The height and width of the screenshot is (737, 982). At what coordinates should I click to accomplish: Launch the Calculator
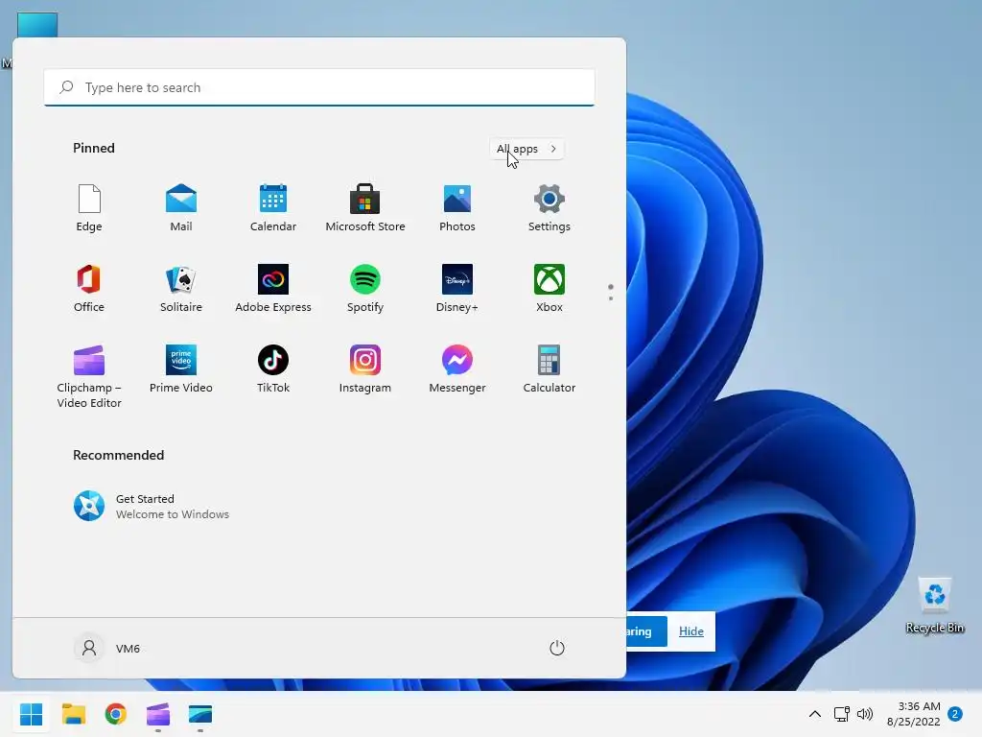pyautogui.click(x=549, y=369)
